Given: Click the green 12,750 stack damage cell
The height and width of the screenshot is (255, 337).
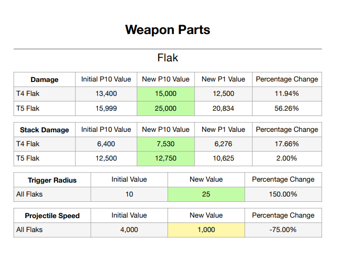Looking at the screenshot, I should (166, 158).
